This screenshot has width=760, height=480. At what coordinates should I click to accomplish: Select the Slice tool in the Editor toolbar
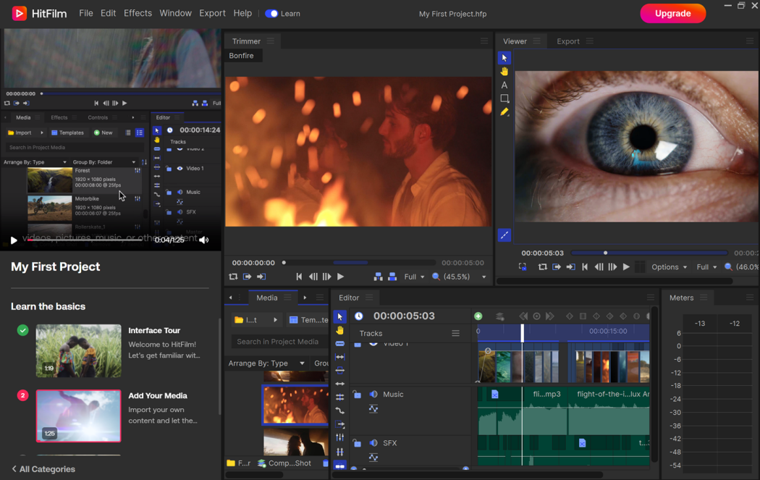tap(339, 343)
